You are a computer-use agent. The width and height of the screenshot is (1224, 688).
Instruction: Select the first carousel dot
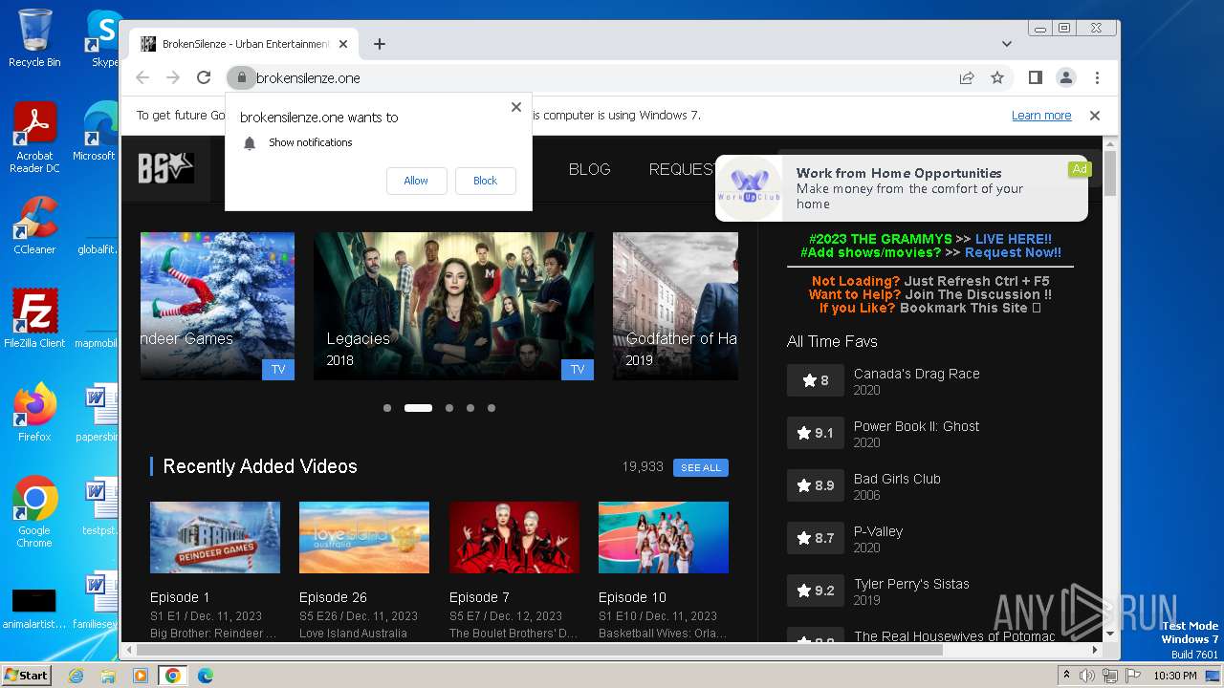click(x=387, y=408)
